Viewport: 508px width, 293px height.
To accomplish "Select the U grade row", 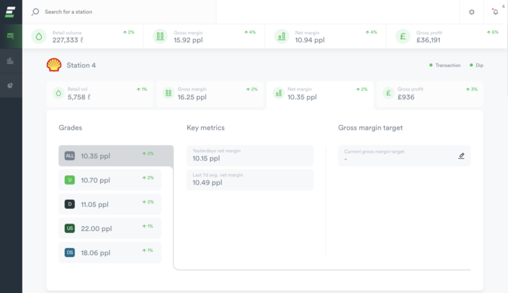I will [x=109, y=180].
